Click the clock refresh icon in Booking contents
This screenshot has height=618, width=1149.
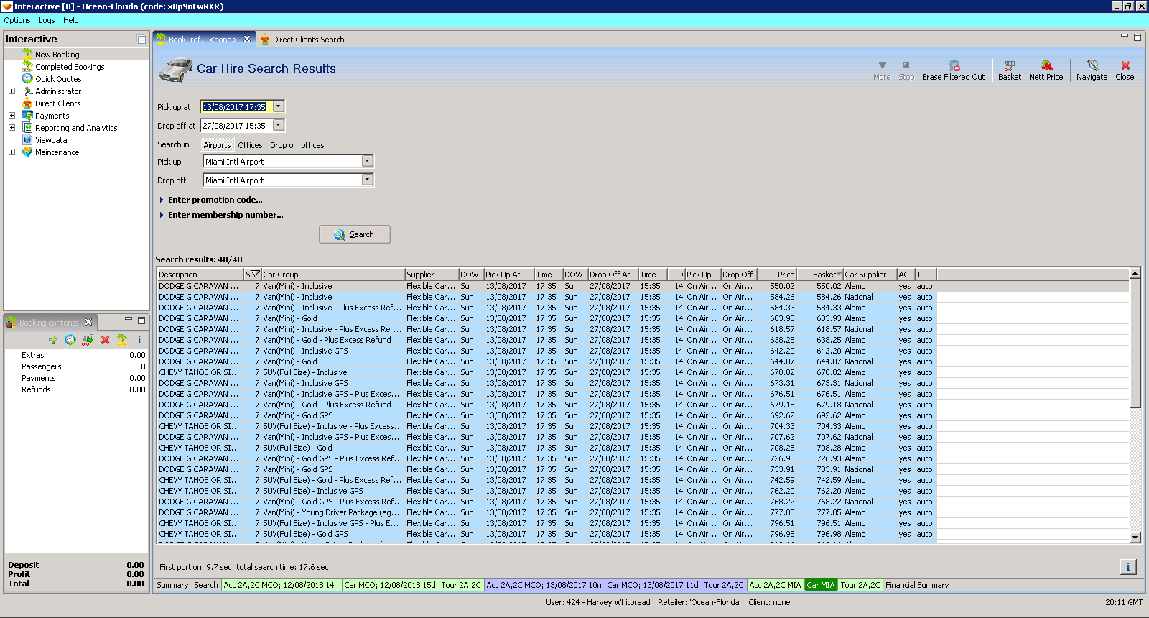pyautogui.click(x=70, y=340)
